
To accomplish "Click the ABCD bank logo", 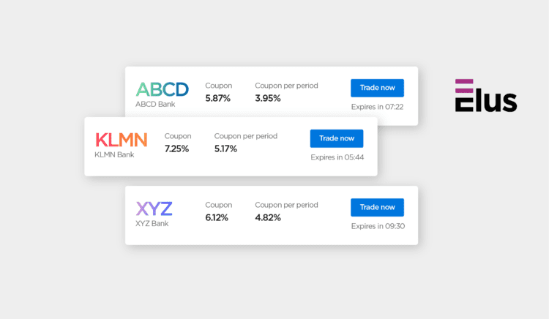I will [162, 89].
